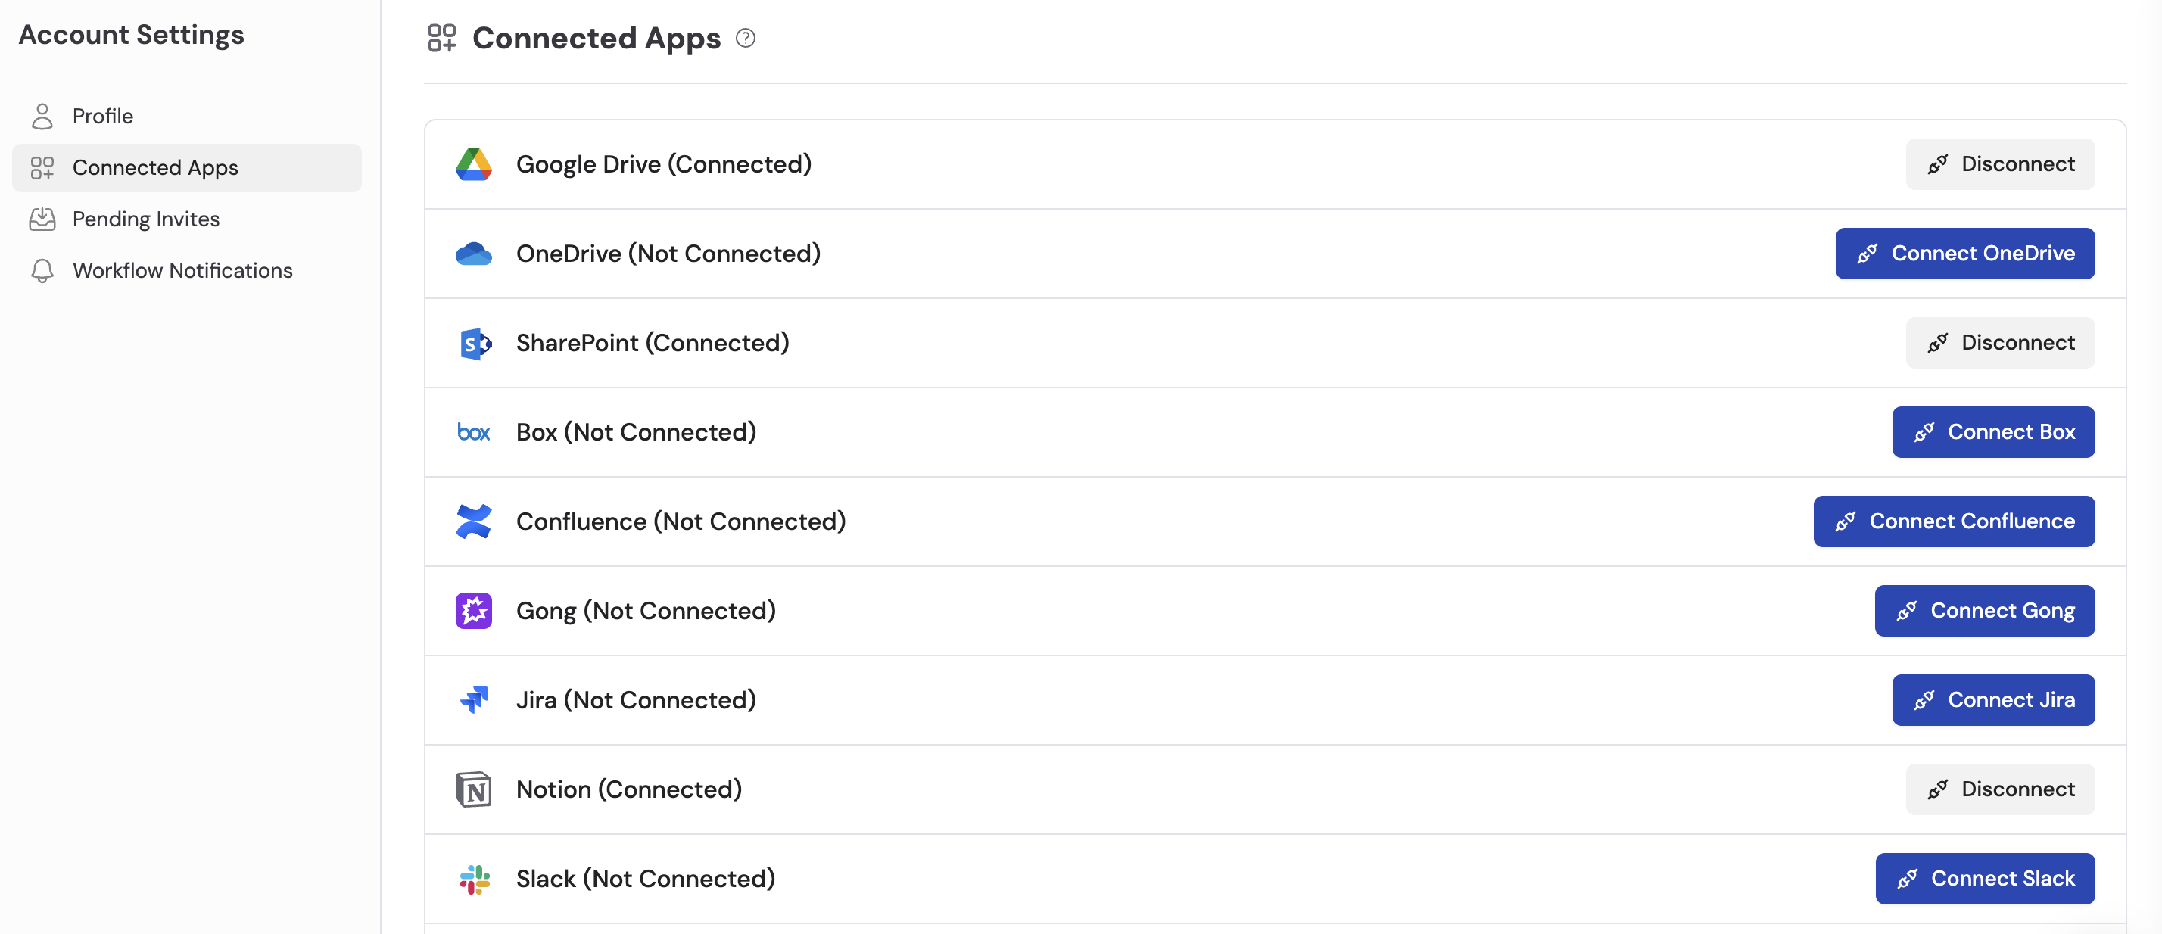Click the Jira icon
This screenshot has width=2162, height=934.
click(475, 699)
